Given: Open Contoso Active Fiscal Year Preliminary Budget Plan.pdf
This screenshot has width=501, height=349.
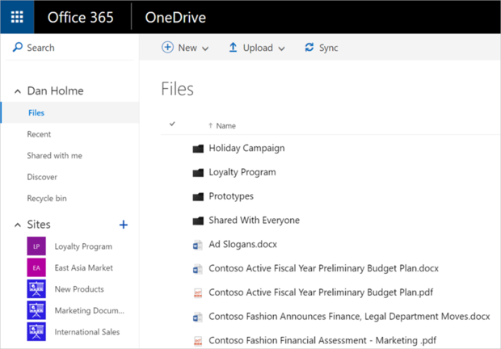Looking at the screenshot, I should [x=321, y=292].
